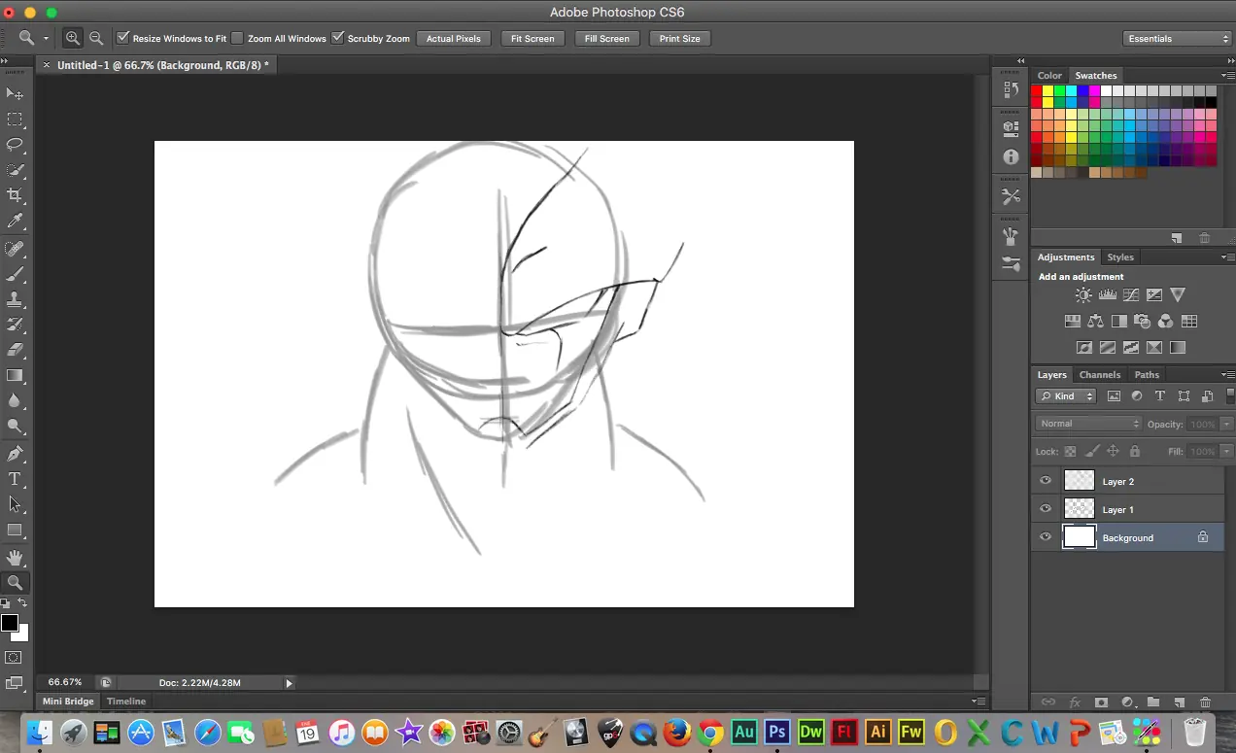Switch to the Styles tab
The width and height of the screenshot is (1236, 753).
1120,257
